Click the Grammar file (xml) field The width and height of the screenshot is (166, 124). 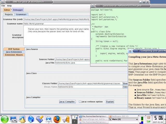coord(57,19)
